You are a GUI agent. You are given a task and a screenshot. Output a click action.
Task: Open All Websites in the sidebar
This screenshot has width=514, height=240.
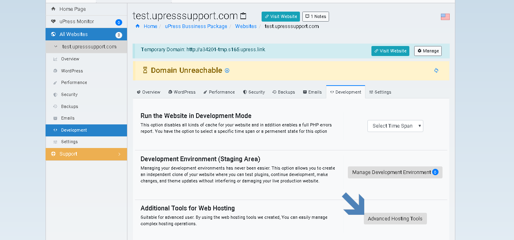86,34
